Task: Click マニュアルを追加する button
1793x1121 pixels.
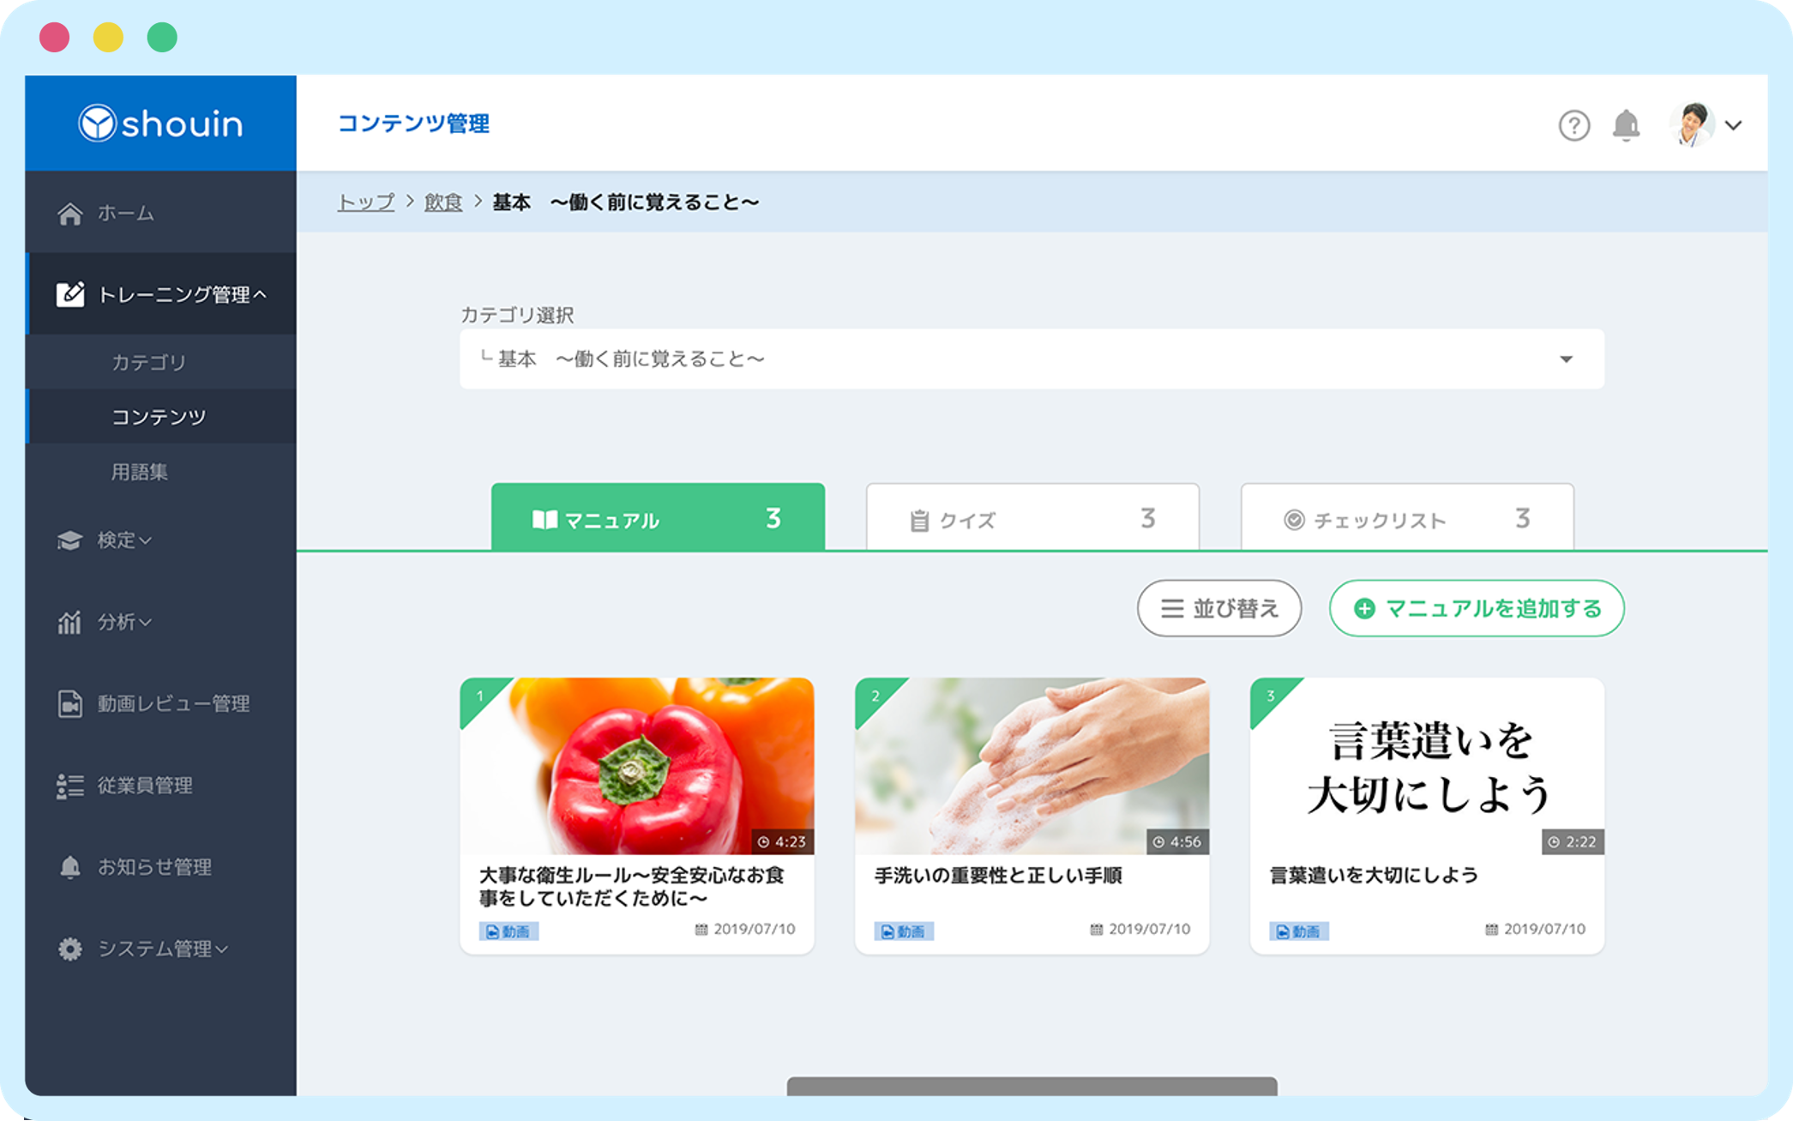Action: point(1476,609)
